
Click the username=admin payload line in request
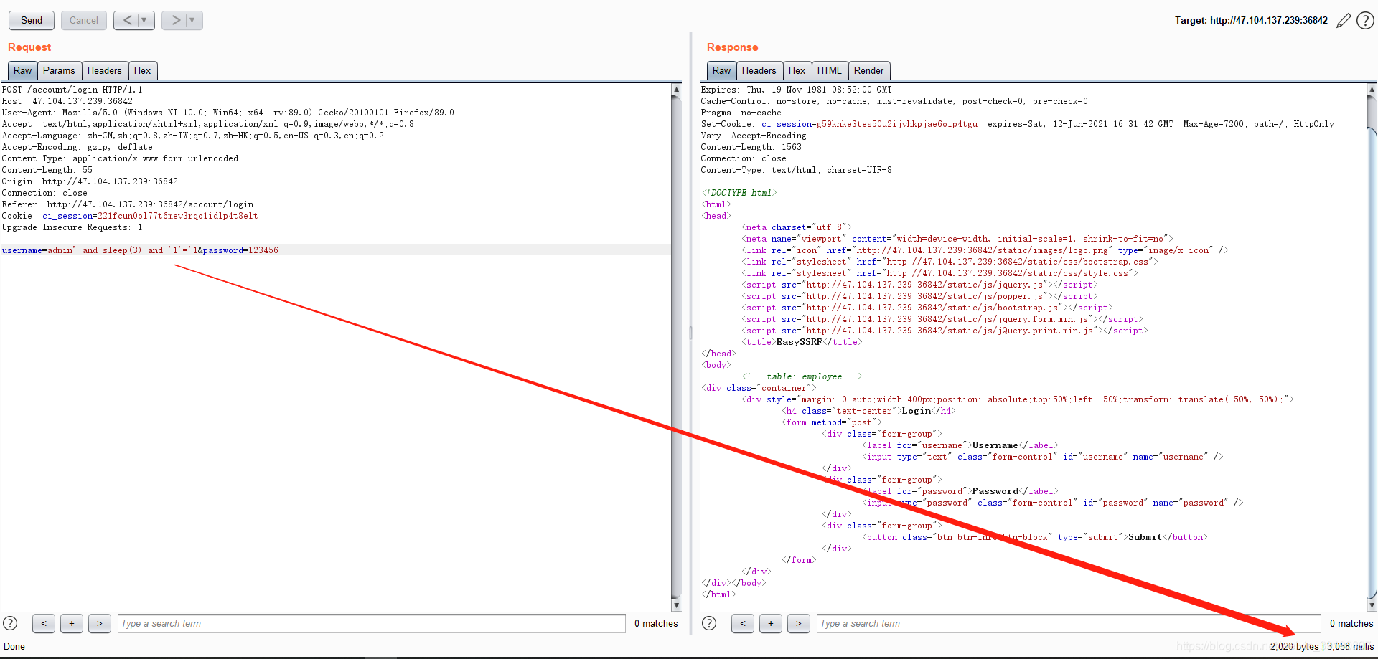tap(140, 250)
